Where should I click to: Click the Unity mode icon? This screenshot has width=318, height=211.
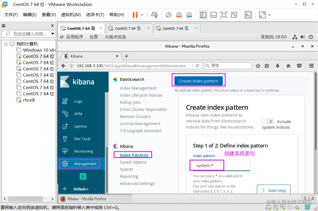[234, 15]
